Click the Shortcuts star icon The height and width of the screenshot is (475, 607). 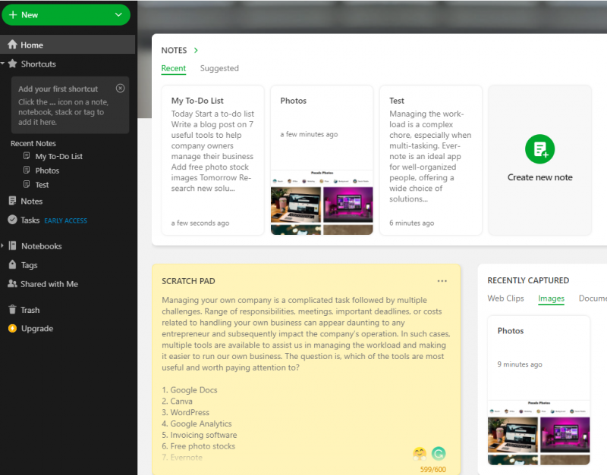(x=13, y=64)
